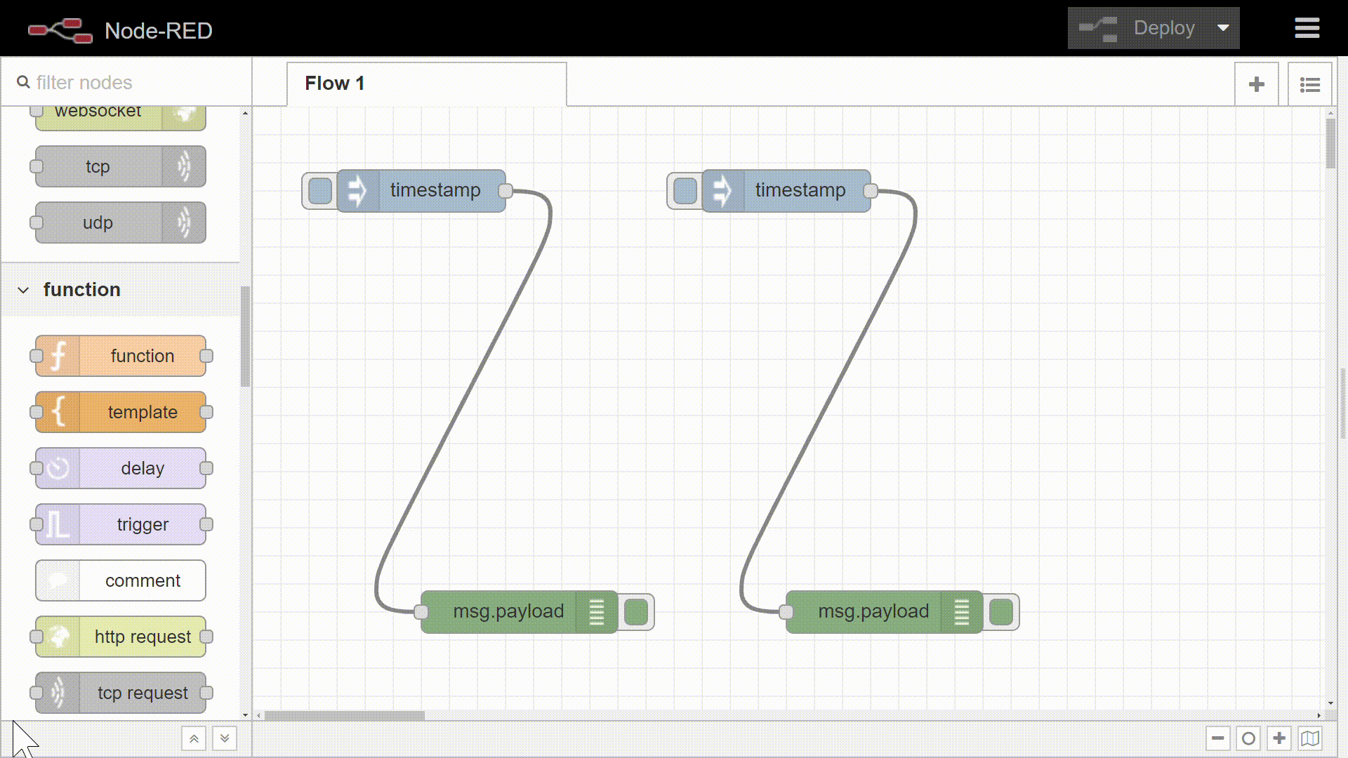Click input port of right msg.payload node

786,611
